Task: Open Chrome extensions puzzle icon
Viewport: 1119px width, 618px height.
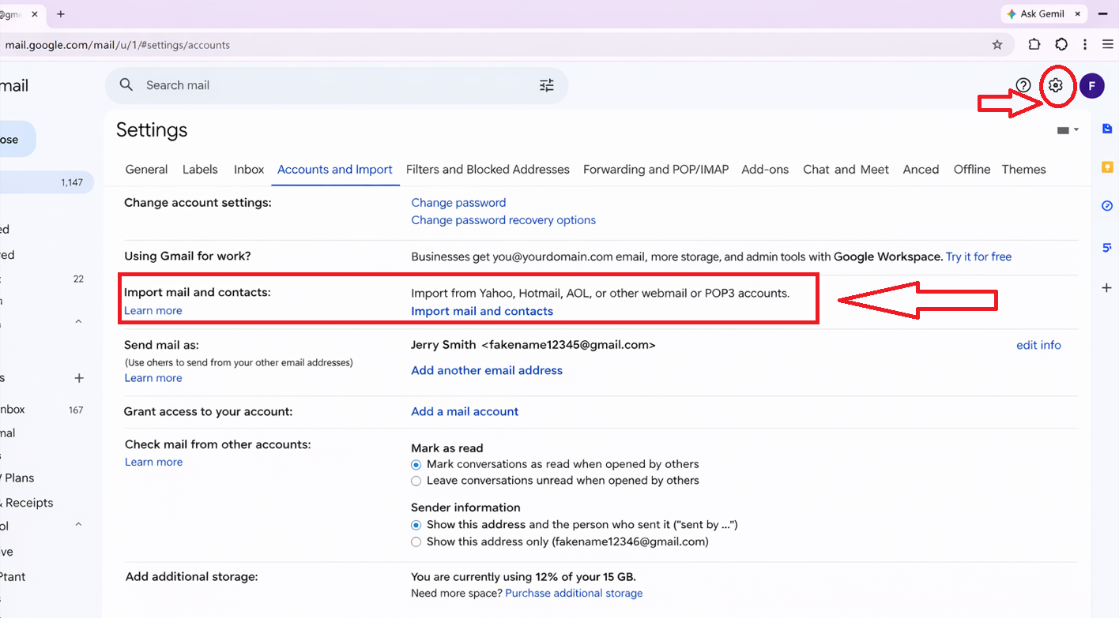Action: 1034,45
